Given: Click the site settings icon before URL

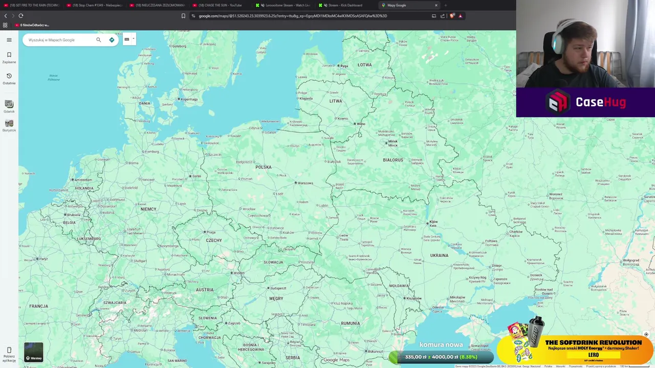Looking at the screenshot, I should coord(193,16).
